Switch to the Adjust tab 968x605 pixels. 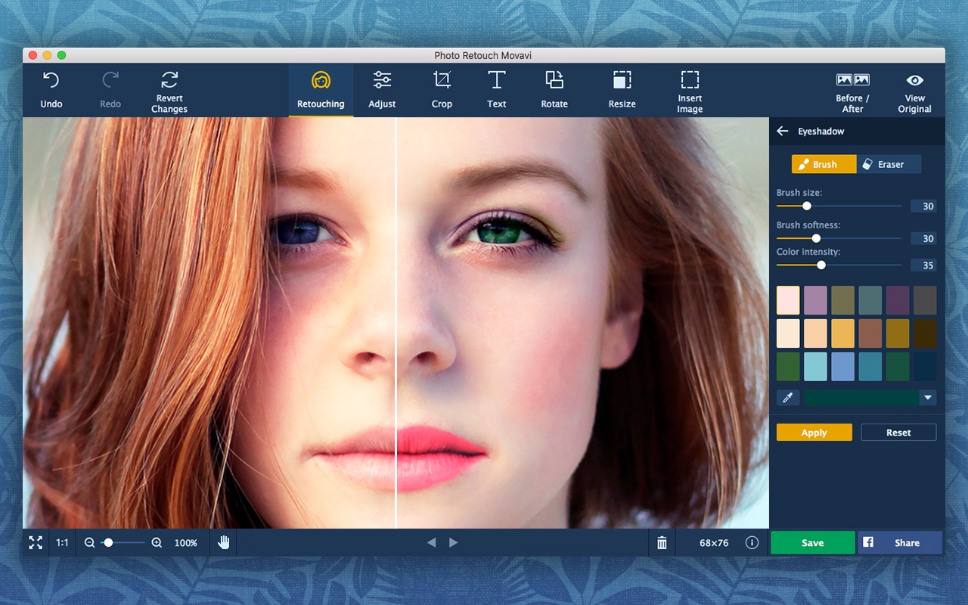point(382,90)
